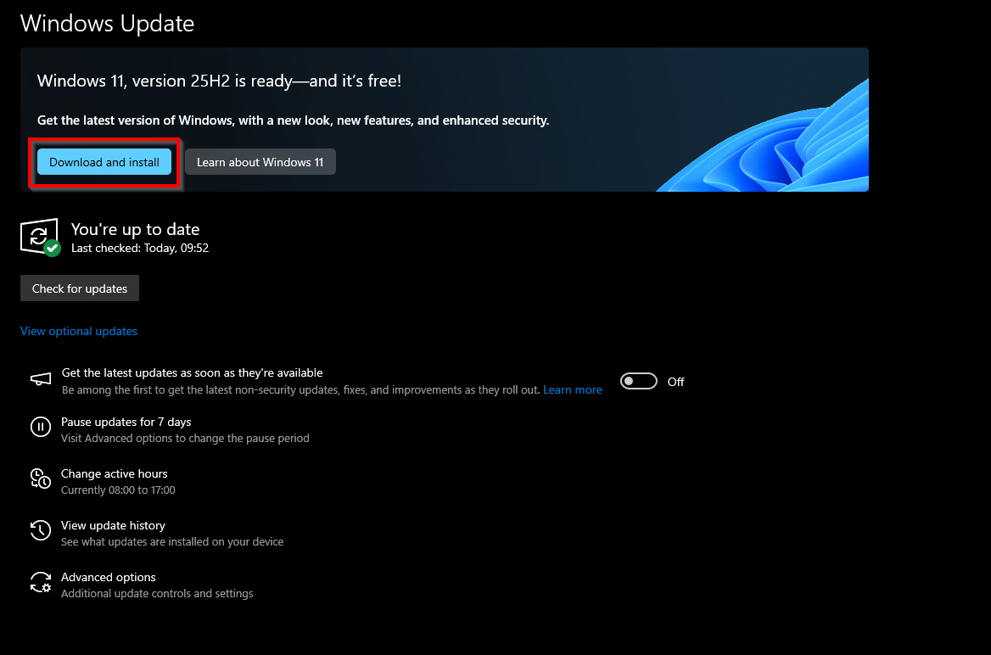991x655 pixels.
Task: Click the update status sync icon
Action: tap(39, 237)
